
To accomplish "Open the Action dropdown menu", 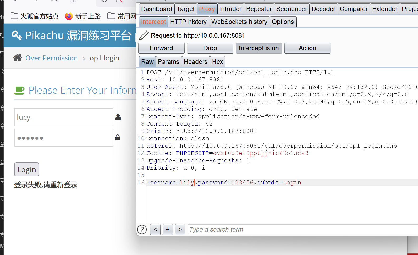I will 307,48.
